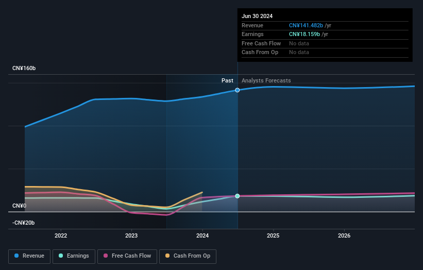
Task: Click the orange Cash From Op legend dot
Action: pyautogui.click(x=167, y=256)
